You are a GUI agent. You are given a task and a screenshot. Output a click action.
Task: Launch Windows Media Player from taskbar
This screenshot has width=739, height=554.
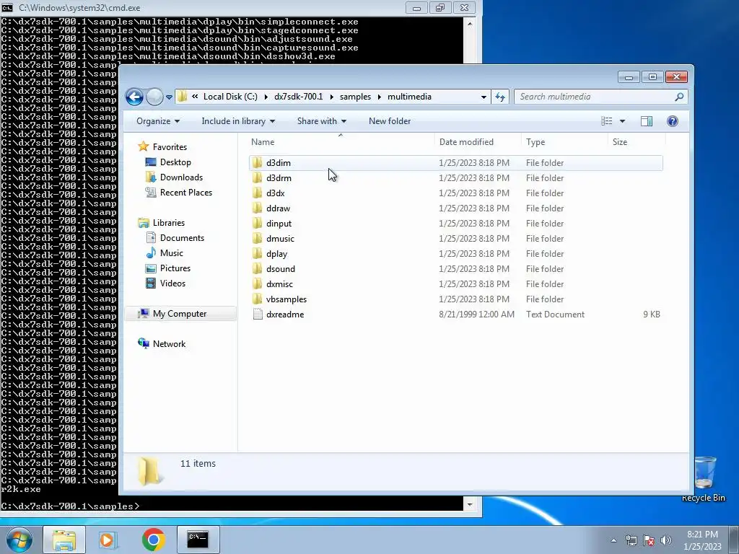(x=108, y=540)
